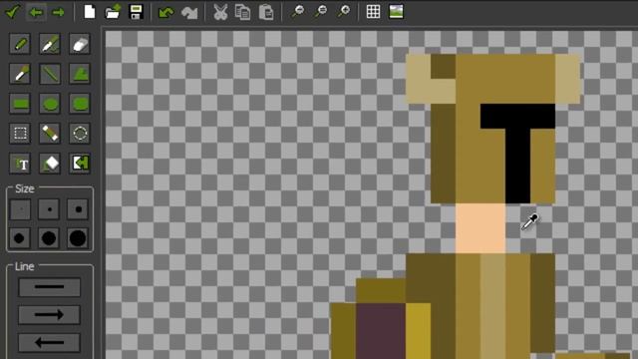Zoom out with the minus magnifier

tap(298, 11)
